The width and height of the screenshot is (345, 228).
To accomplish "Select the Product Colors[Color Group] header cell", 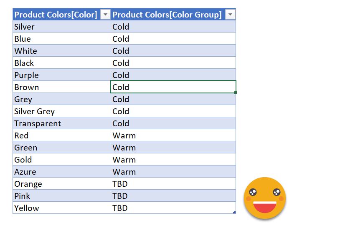I will pyautogui.click(x=167, y=15).
